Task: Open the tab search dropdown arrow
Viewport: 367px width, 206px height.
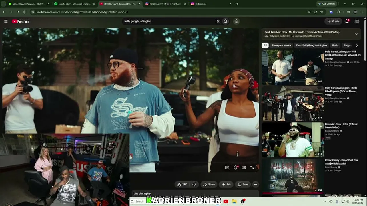Action: (3, 4)
